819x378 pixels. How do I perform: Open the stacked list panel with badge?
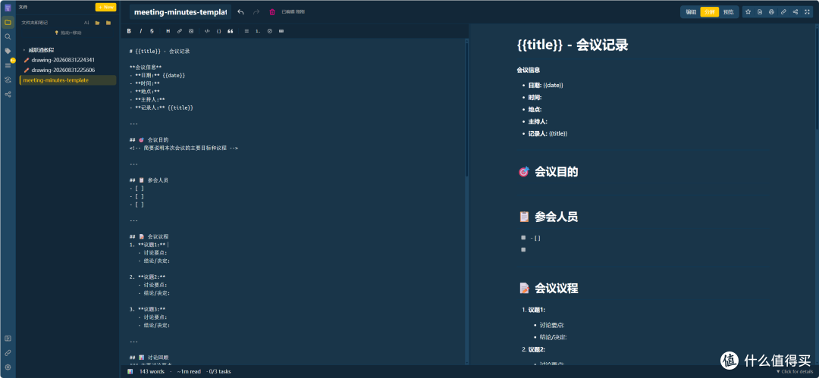(8, 65)
